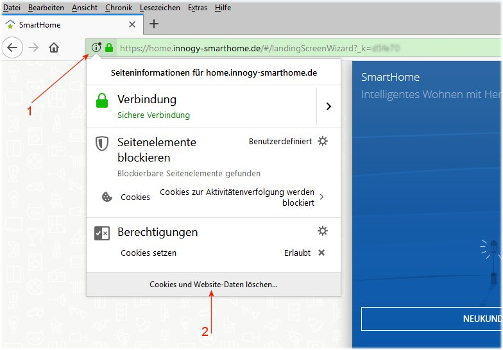Select the SmartHome browser tab
The image size is (503, 350).
64,24
